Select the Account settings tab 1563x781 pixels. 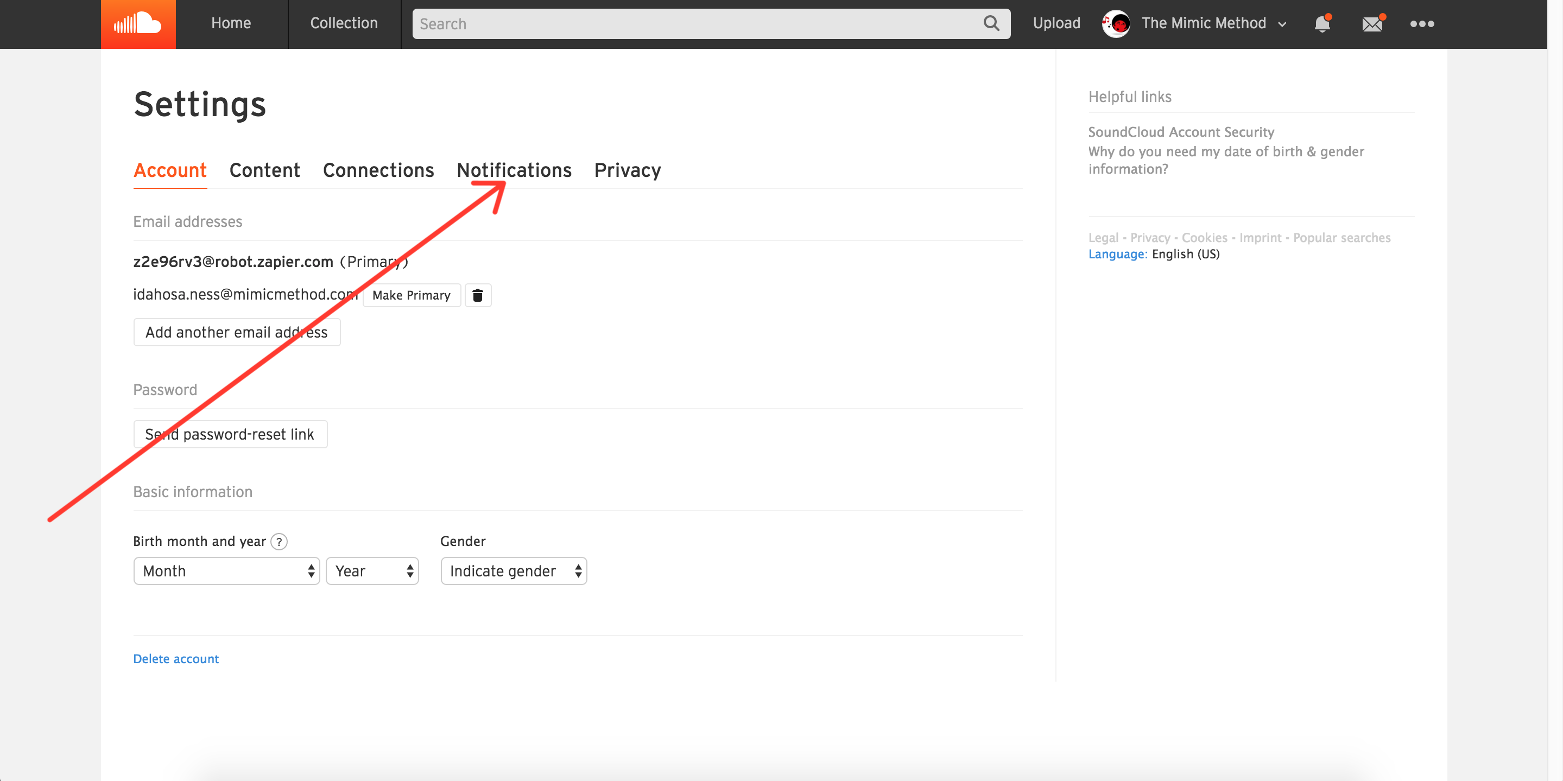click(170, 170)
